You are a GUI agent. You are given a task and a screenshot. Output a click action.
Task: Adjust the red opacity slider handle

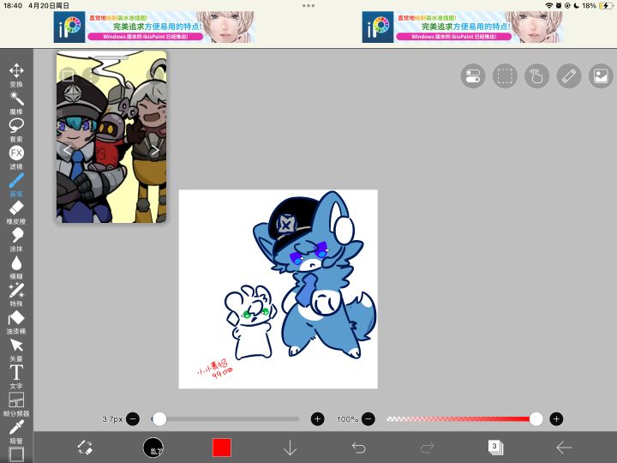pos(536,419)
